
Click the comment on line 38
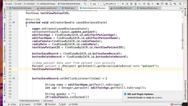(74, 63)
